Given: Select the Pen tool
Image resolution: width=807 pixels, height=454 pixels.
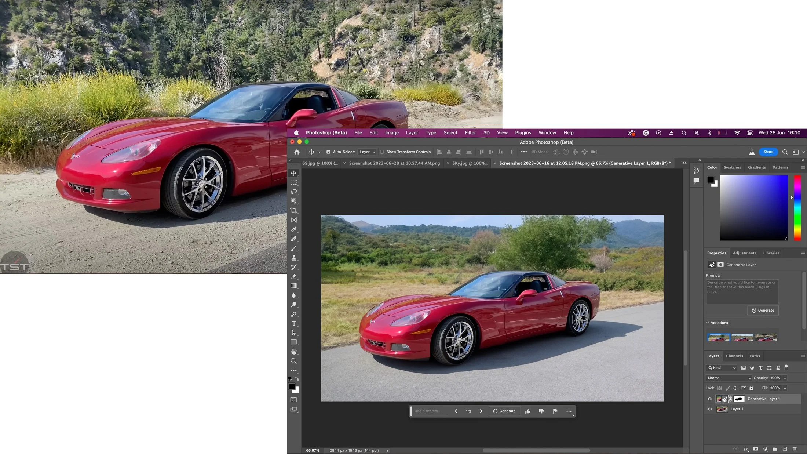Looking at the screenshot, I should pos(294,314).
